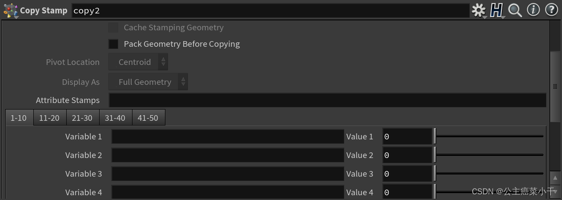Click the Value 1 slider track

(489, 136)
